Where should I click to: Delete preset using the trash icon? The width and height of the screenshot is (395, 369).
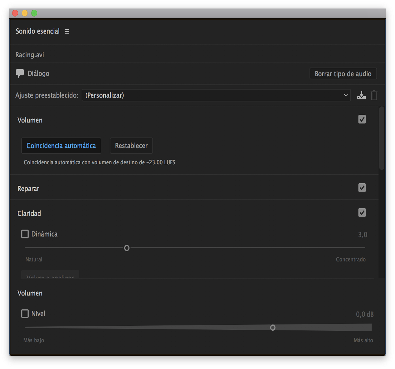coord(374,95)
